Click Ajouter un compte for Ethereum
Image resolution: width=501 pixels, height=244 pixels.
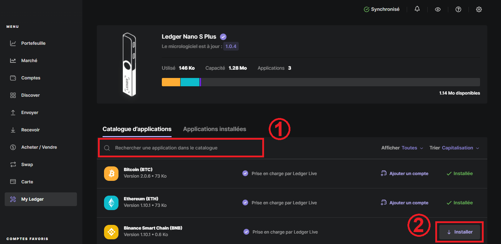(x=405, y=203)
